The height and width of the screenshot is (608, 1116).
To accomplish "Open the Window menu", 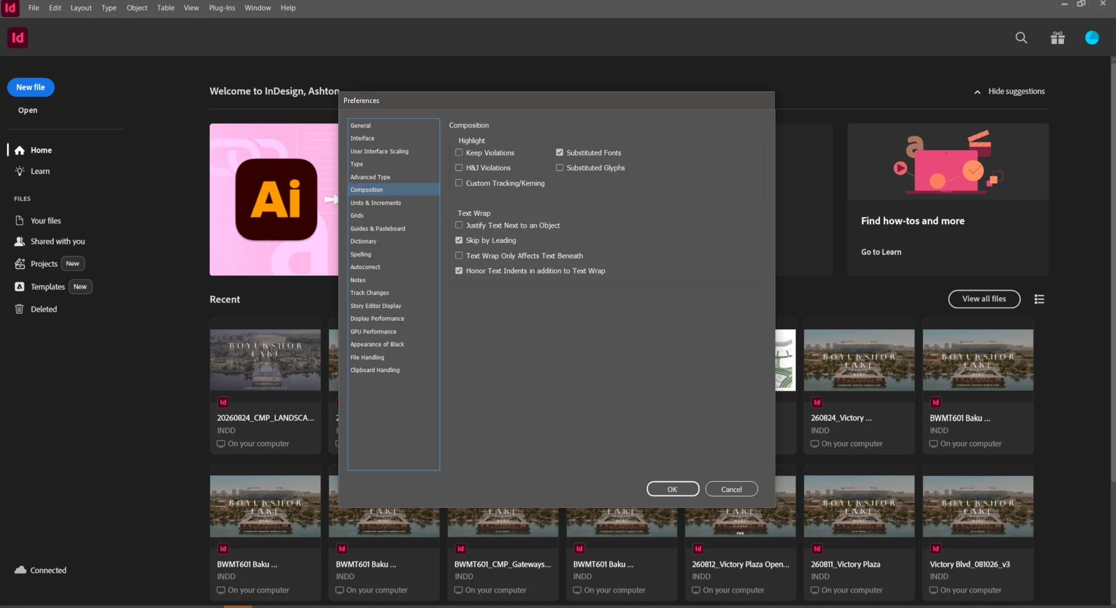I will point(257,8).
